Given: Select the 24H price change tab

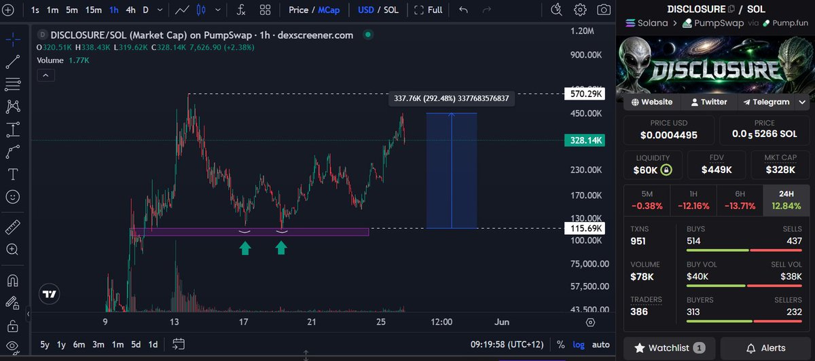Looking at the screenshot, I should pyautogui.click(x=786, y=200).
